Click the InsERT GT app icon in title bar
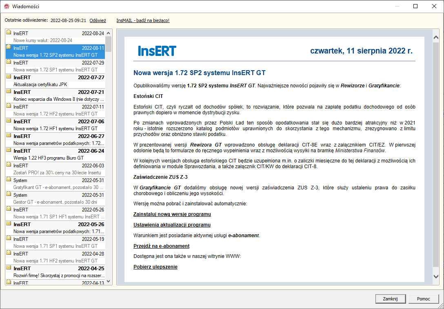444x309 pixels. click(x=7, y=6)
